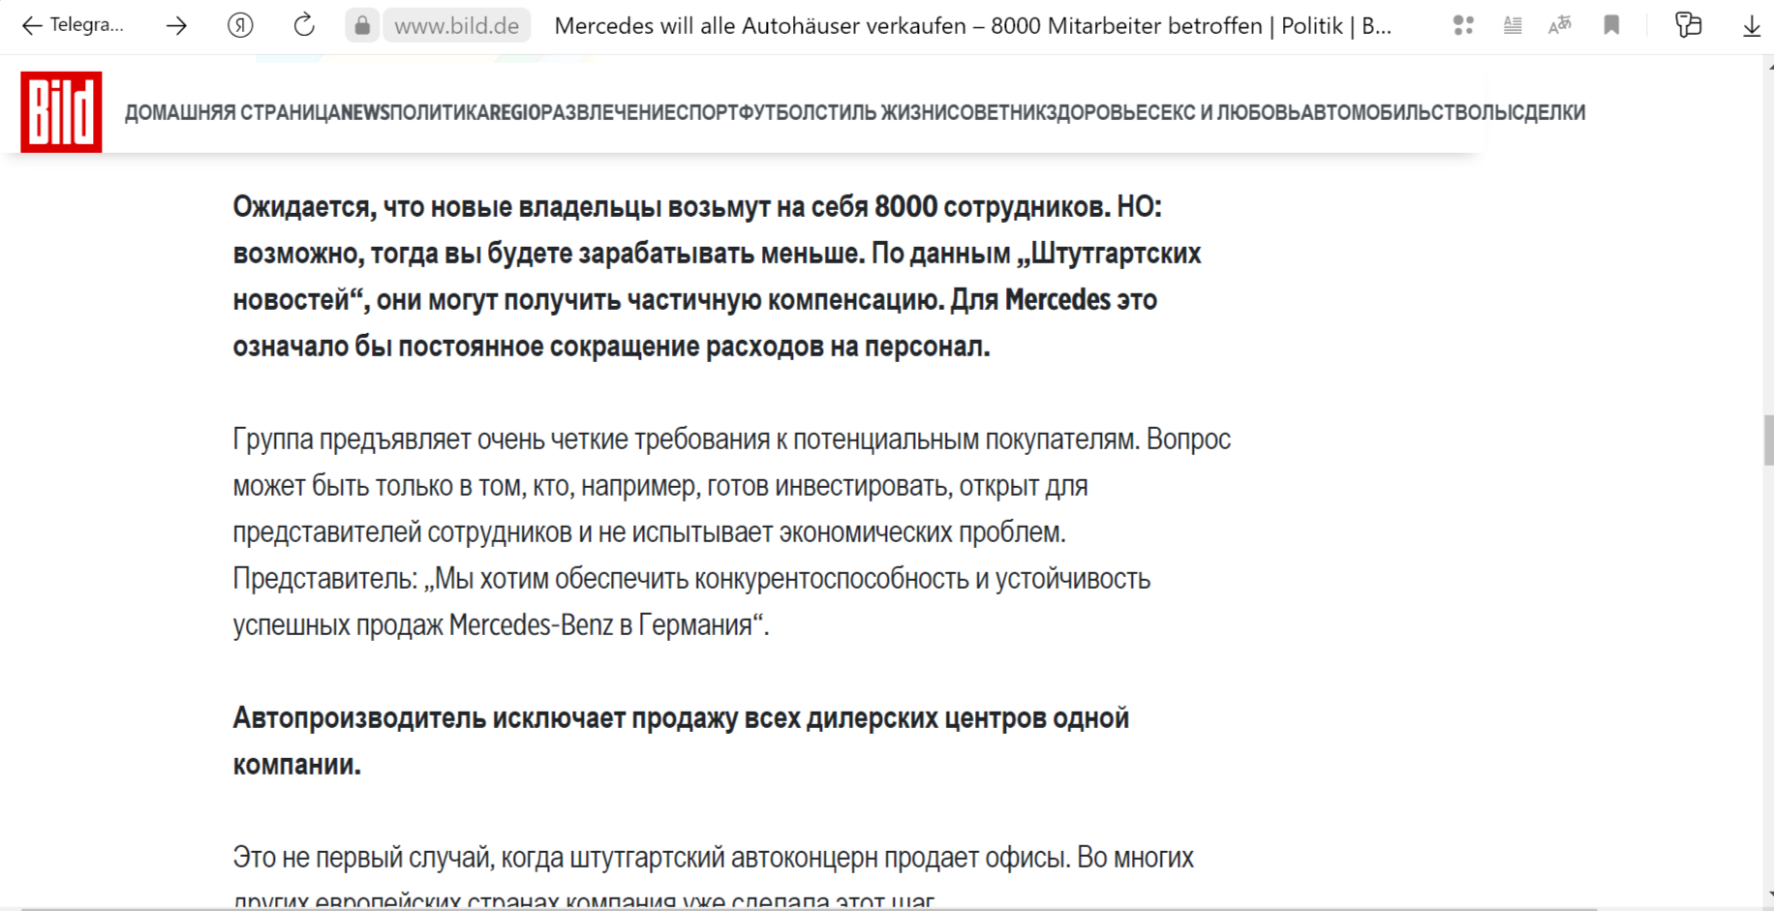Open the ПОЛИТИКА section
This screenshot has height=911, width=1774.
coord(440,112)
